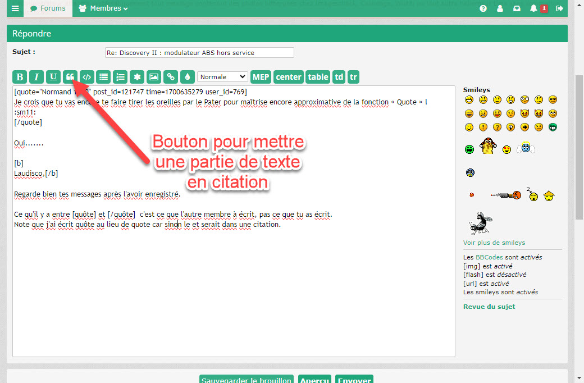Switch to the Forums tab
Image resolution: width=584 pixels, height=383 pixels.
48,8
